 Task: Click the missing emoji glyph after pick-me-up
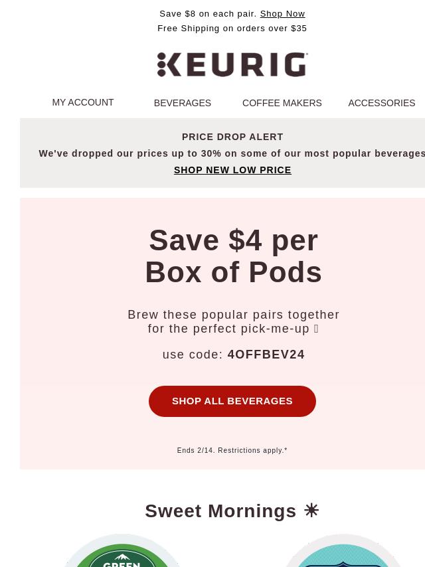[316, 329]
